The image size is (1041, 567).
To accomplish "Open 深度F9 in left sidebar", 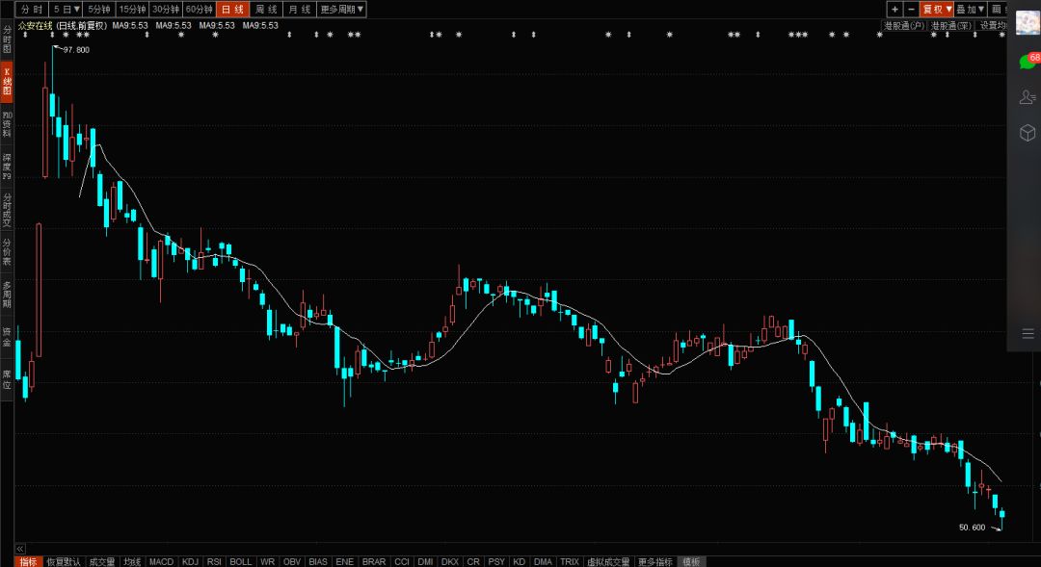I will tap(7, 167).
